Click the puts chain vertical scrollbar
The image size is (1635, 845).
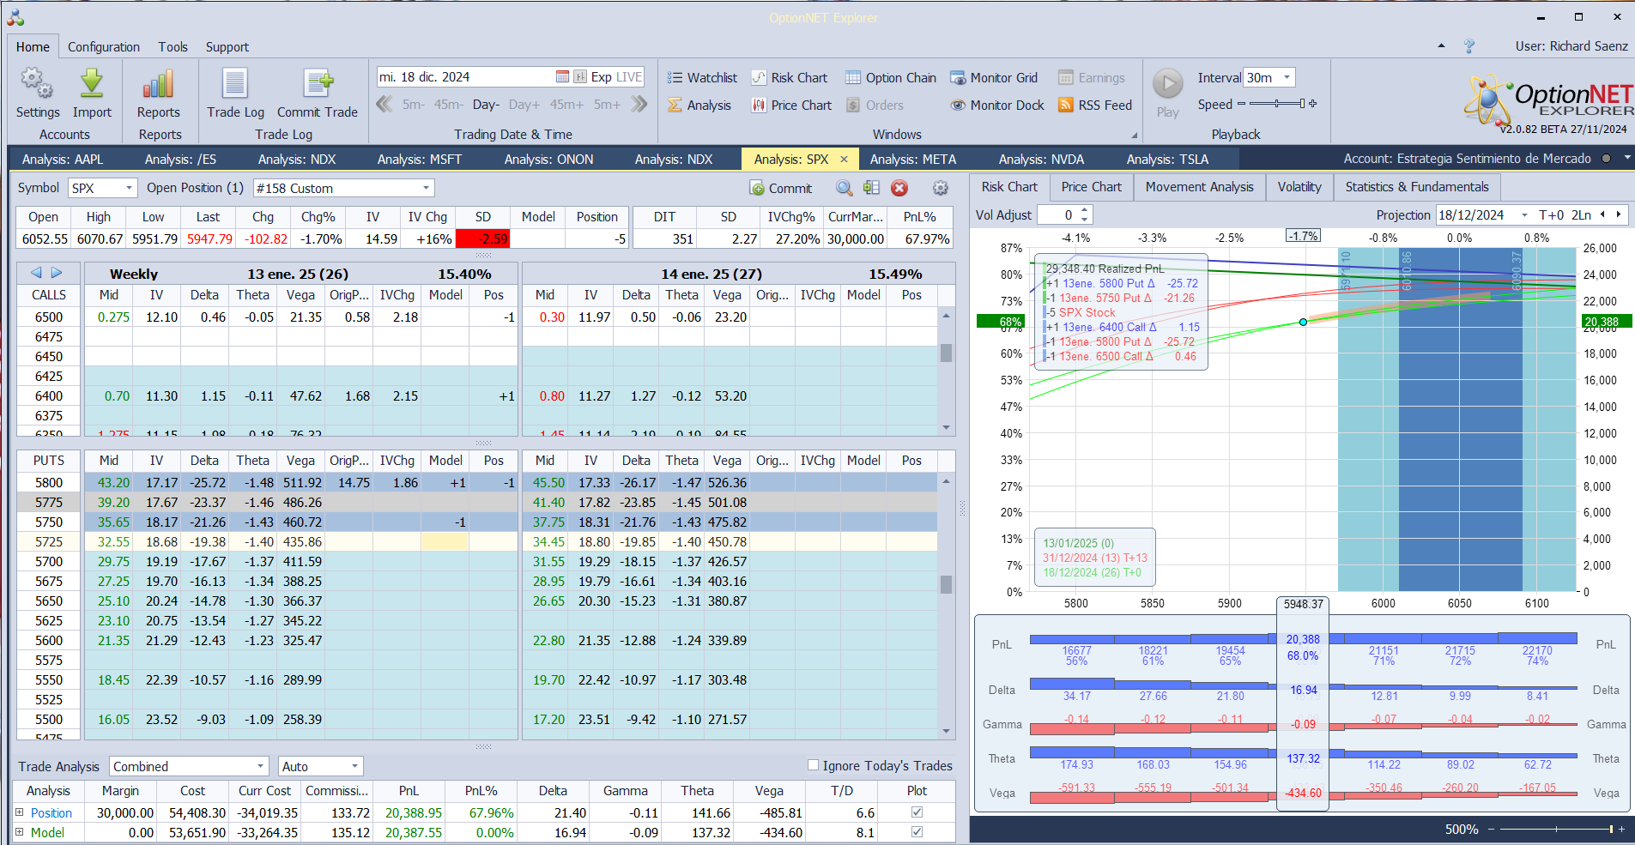pyautogui.click(x=946, y=606)
